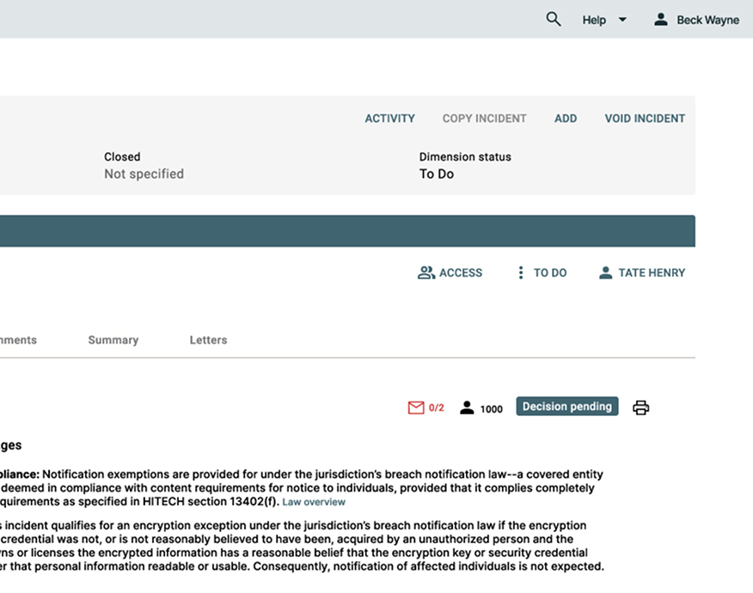Click the VOID INCIDENT button
Screen dimensions: 753x593
[645, 119]
